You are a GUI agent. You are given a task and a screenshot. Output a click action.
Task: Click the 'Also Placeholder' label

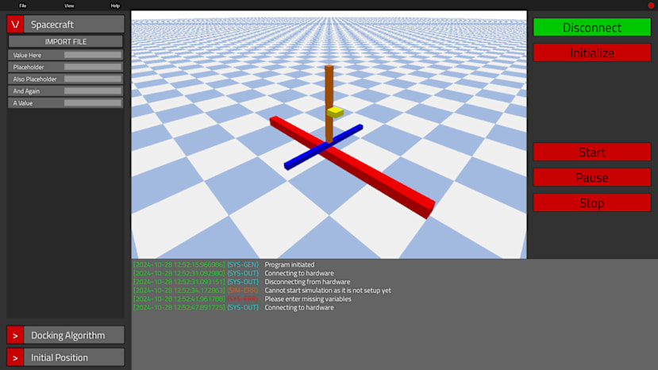pyautogui.click(x=34, y=79)
